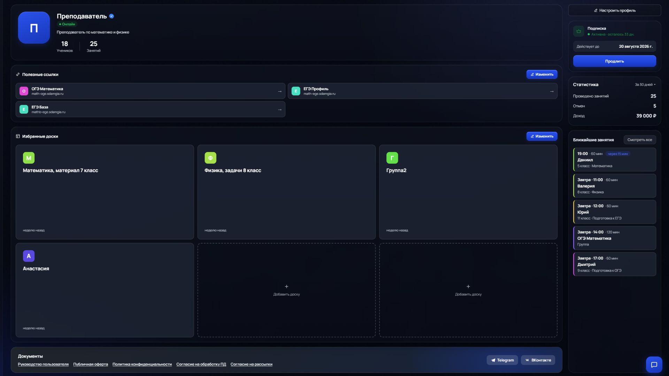Follow the arrow on ЕГЭ База link

(x=279, y=109)
